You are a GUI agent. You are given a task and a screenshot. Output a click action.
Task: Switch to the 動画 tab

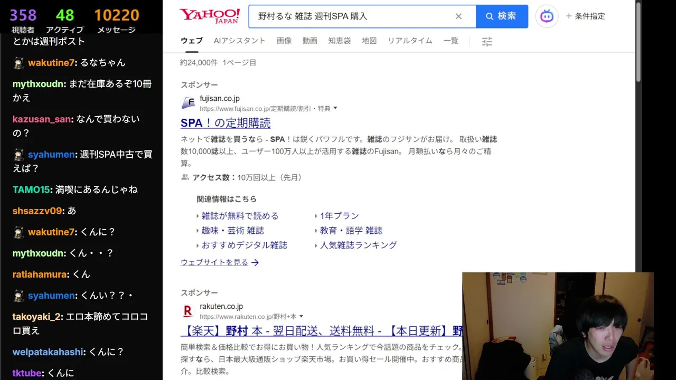tap(310, 41)
